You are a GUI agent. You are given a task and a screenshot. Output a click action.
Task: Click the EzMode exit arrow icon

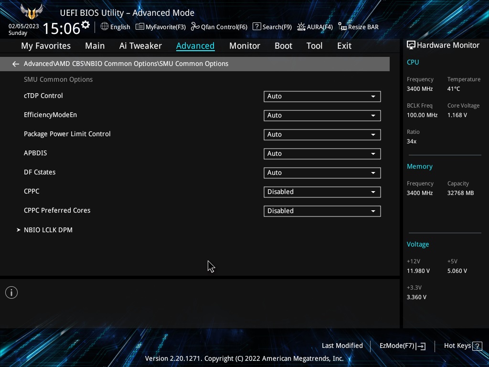coord(421,346)
